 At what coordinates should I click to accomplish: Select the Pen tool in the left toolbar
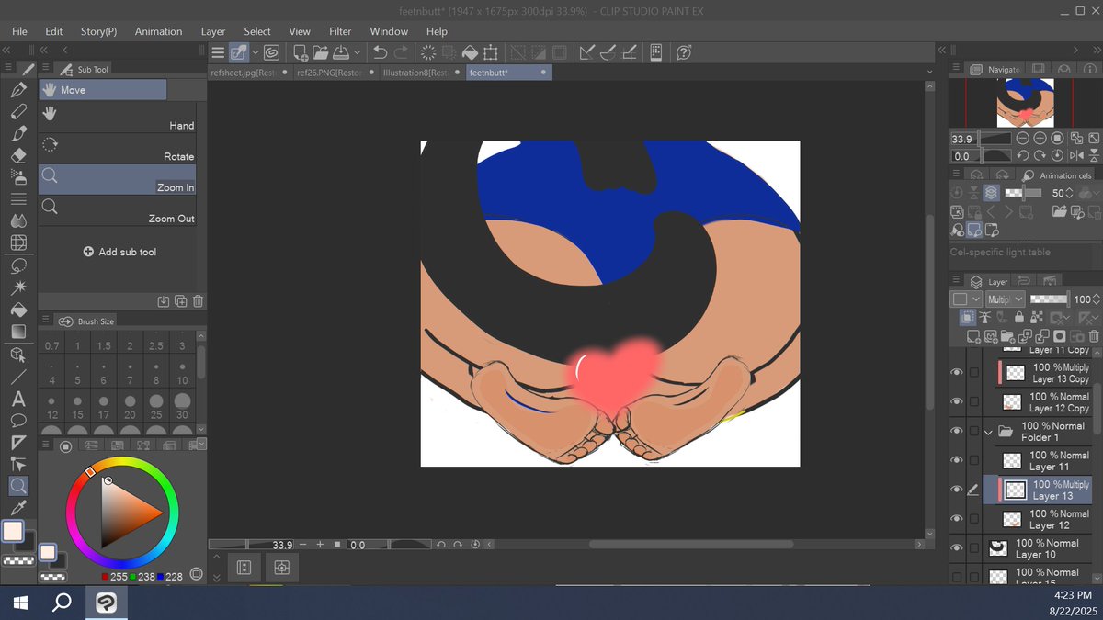pos(18,89)
